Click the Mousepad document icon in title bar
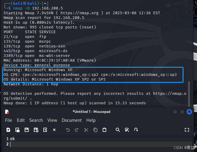The height and width of the screenshot is (152, 197). (7, 112)
